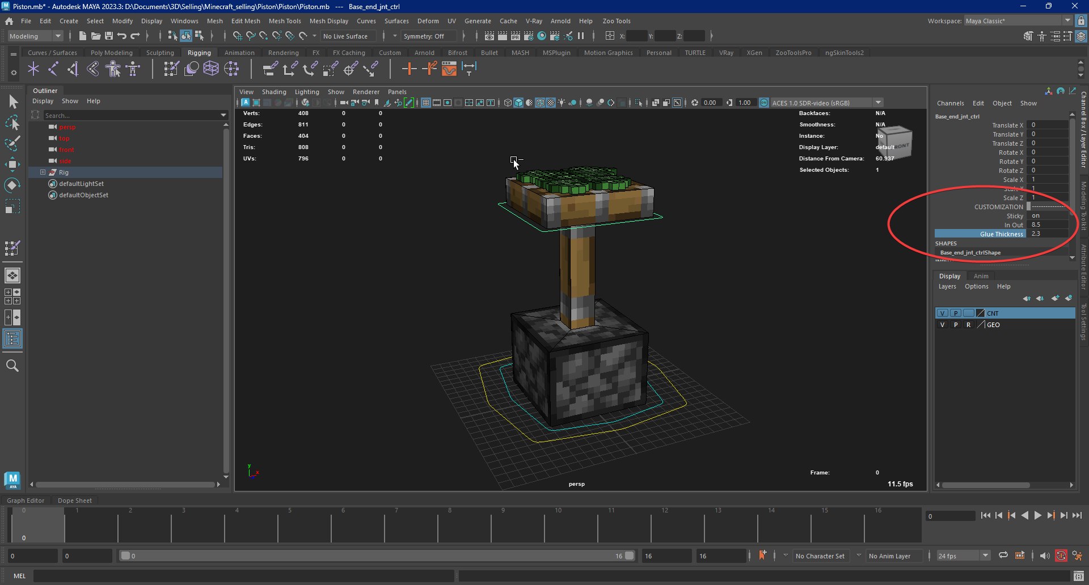Open the ACES 1.0 SDR-video view transform dropdown
Viewport: 1089px width, 585px height.
tap(826, 103)
